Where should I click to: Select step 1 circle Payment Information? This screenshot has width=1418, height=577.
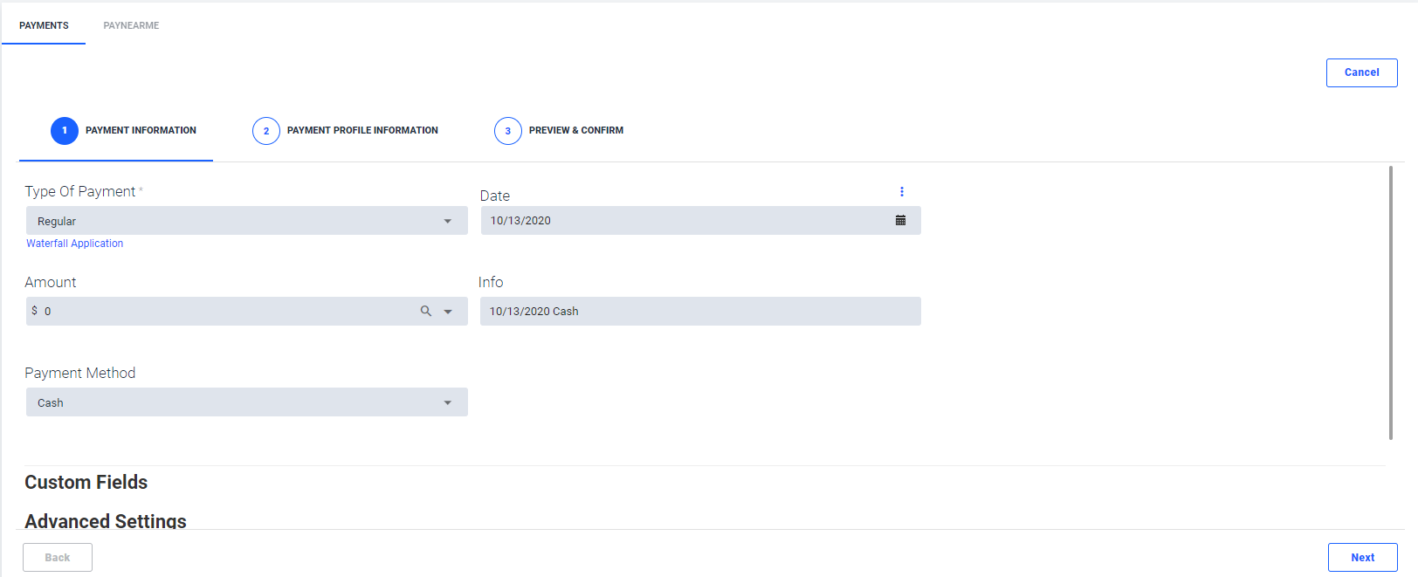point(65,131)
